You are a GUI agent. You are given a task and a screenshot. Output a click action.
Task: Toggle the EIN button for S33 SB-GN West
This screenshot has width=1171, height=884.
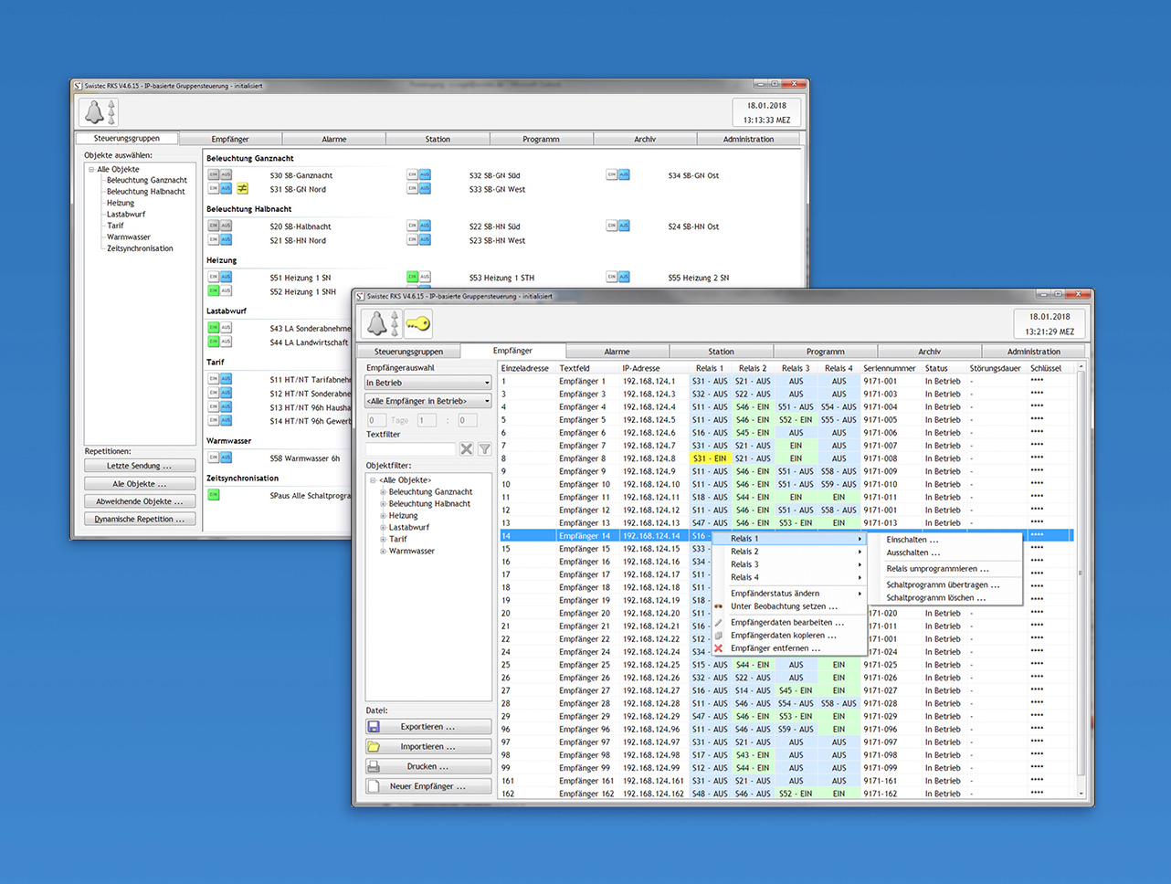(x=413, y=189)
